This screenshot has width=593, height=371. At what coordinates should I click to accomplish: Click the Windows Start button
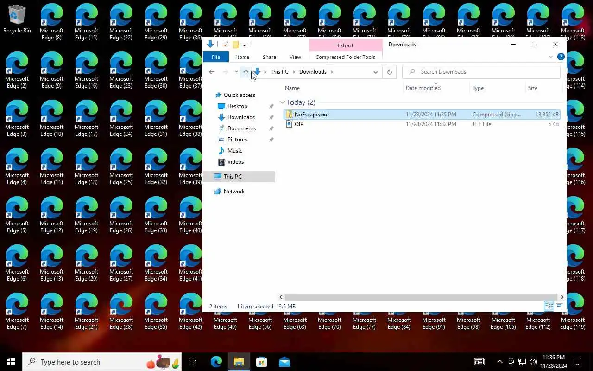click(11, 362)
